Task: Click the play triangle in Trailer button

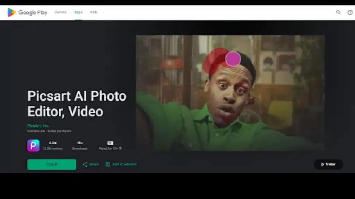Action: pyautogui.click(x=323, y=164)
